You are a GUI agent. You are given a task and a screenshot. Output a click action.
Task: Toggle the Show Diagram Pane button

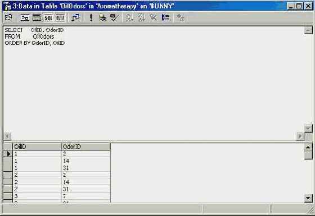(x=25, y=18)
